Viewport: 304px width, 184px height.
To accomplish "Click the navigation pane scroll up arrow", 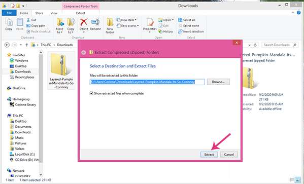I will tap(41, 52).
